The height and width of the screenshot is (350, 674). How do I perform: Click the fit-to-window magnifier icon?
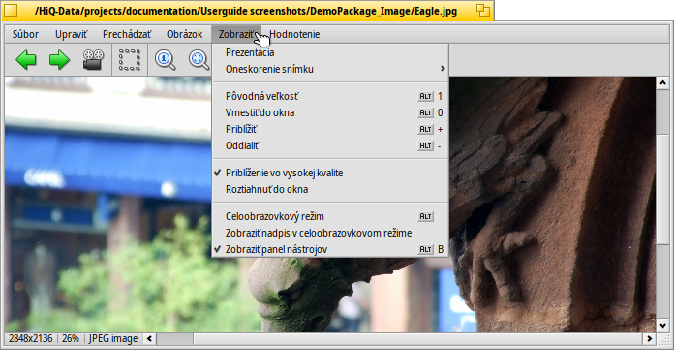click(x=199, y=59)
